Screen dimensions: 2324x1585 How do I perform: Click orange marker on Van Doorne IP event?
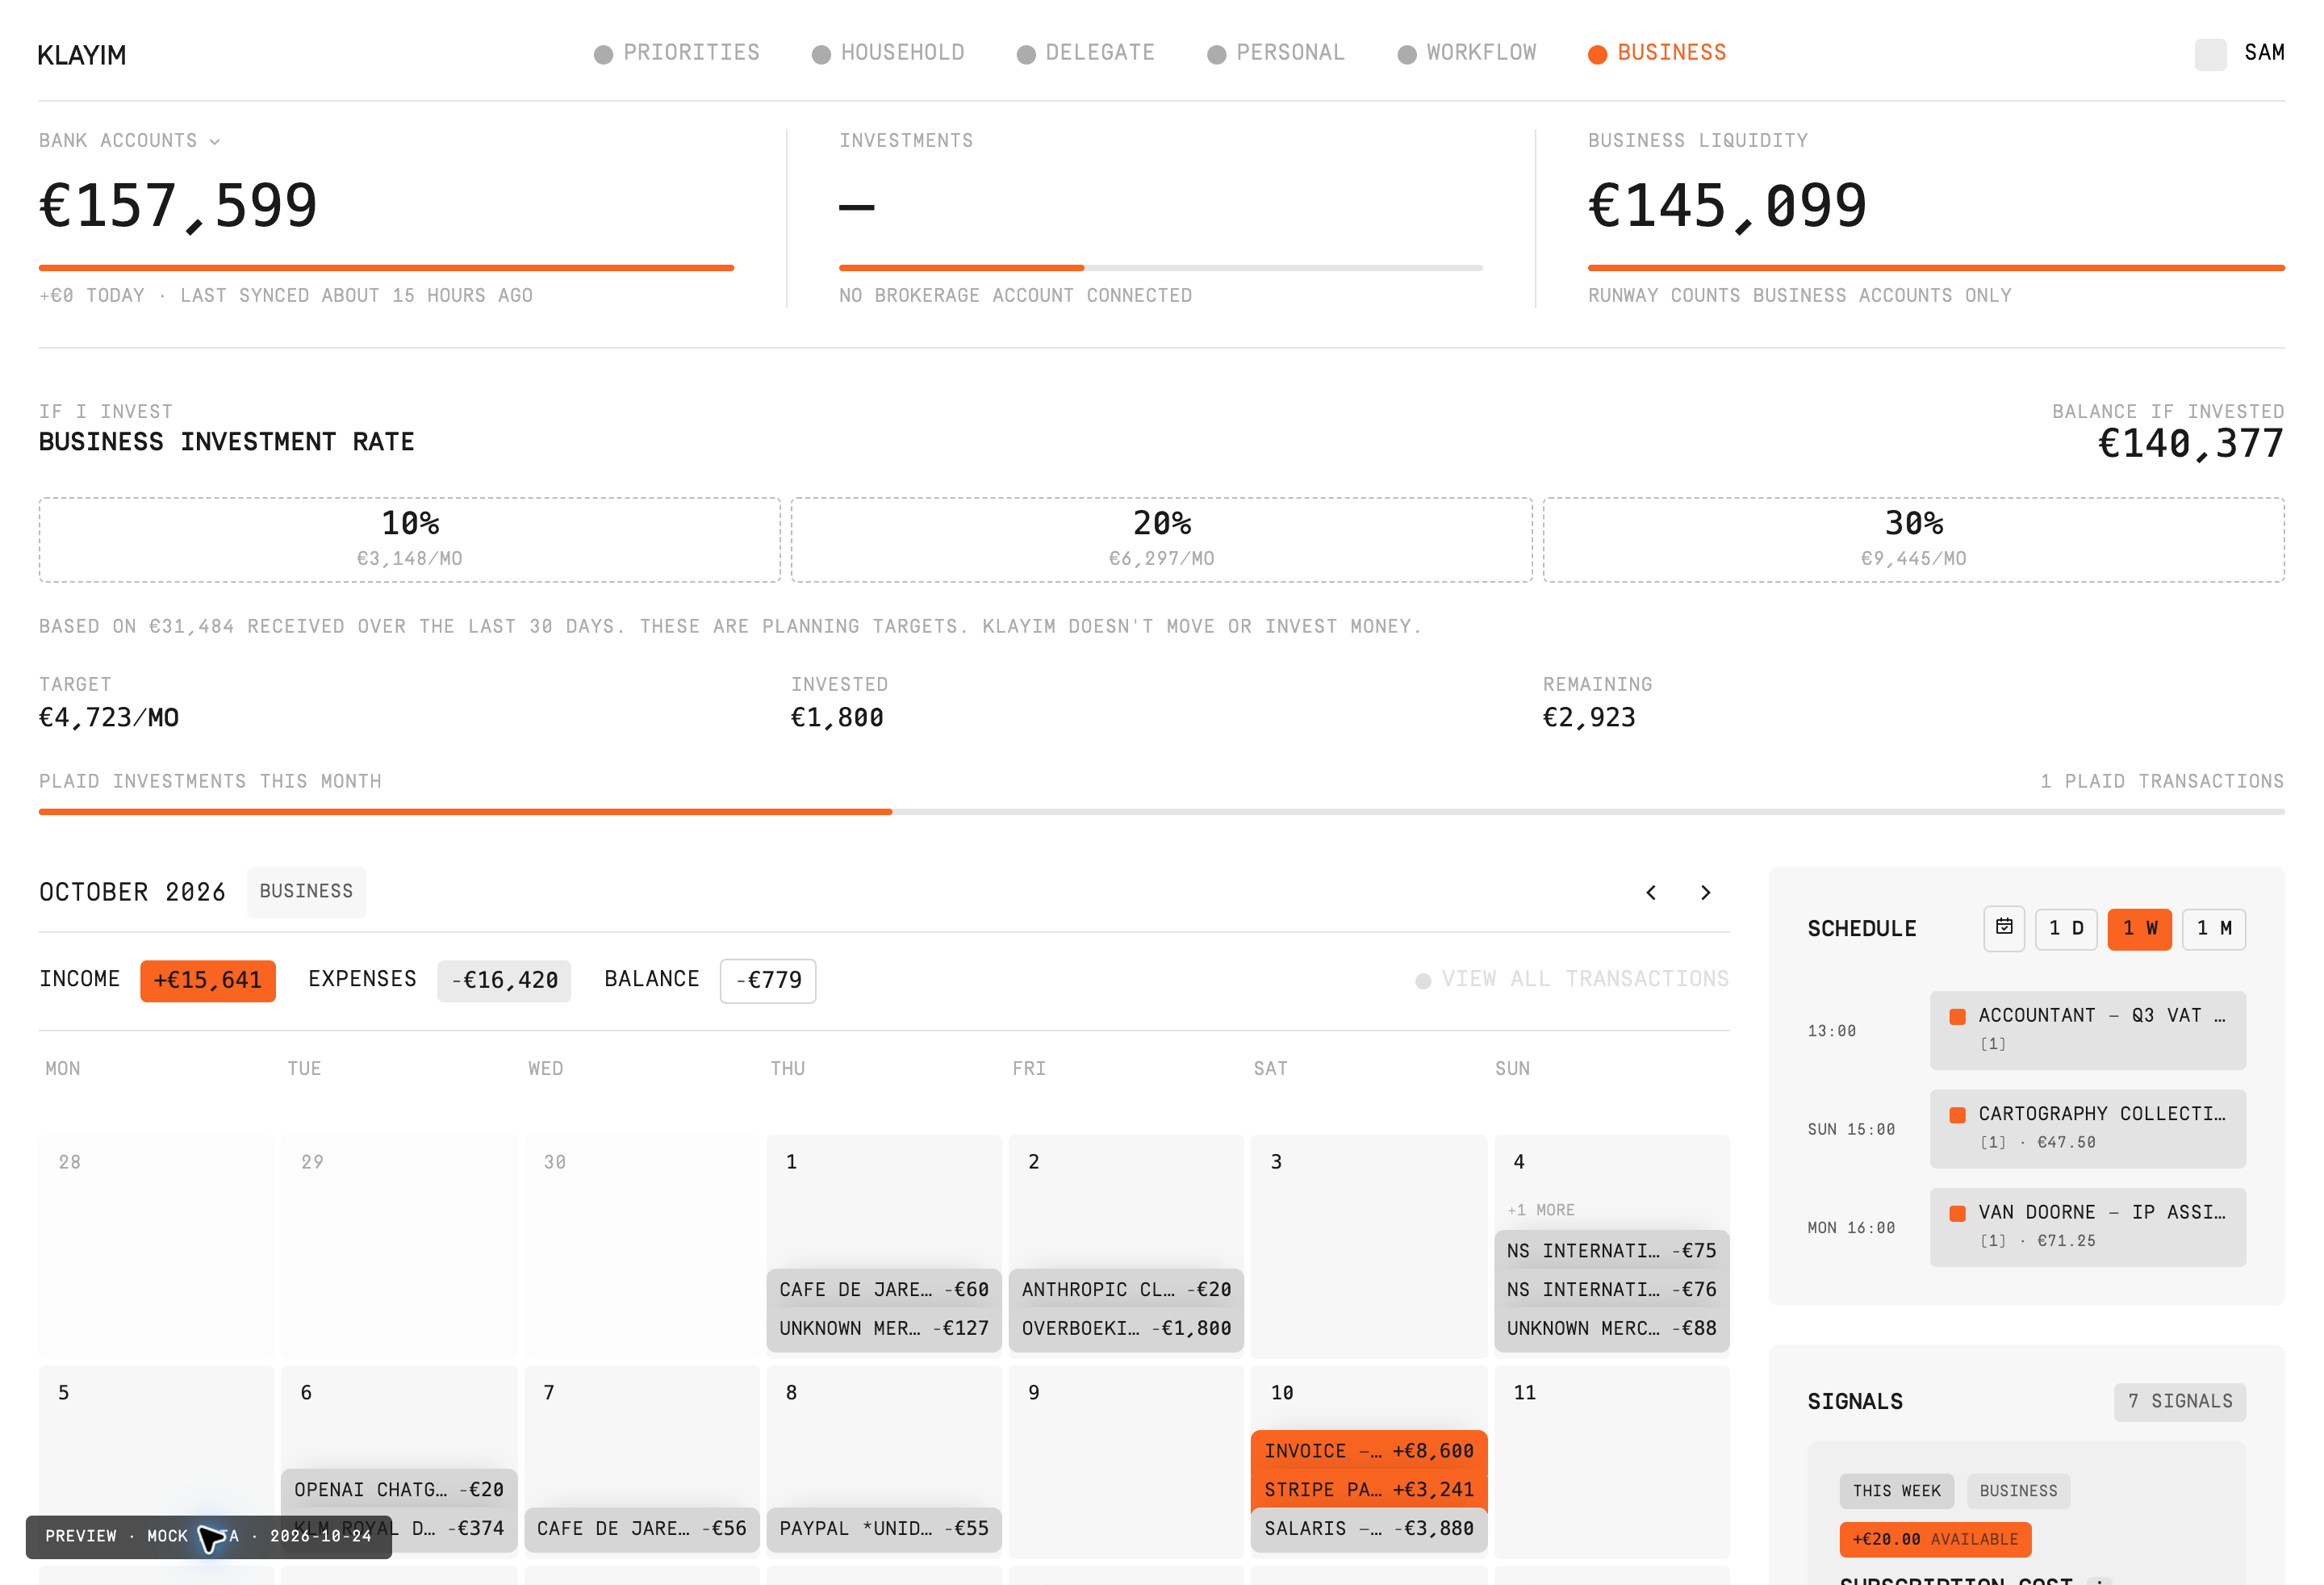tap(1957, 1213)
